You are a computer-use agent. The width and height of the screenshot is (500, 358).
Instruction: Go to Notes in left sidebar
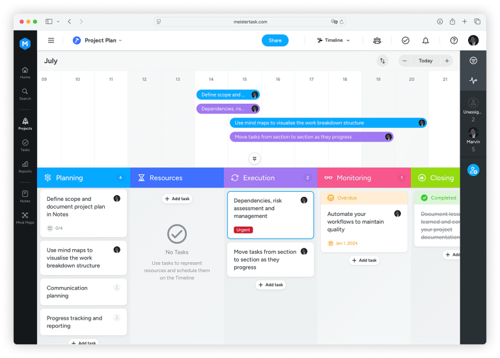[25, 196]
